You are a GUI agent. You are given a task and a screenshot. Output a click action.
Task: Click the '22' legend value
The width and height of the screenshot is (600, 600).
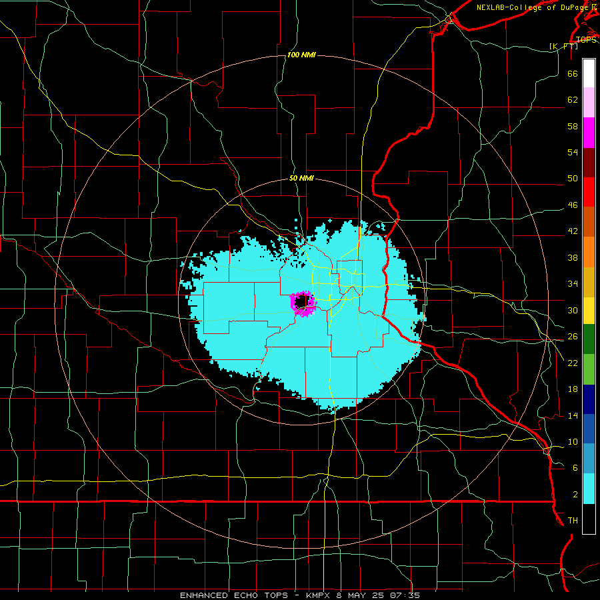pyautogui.click(x=573, y=363)
